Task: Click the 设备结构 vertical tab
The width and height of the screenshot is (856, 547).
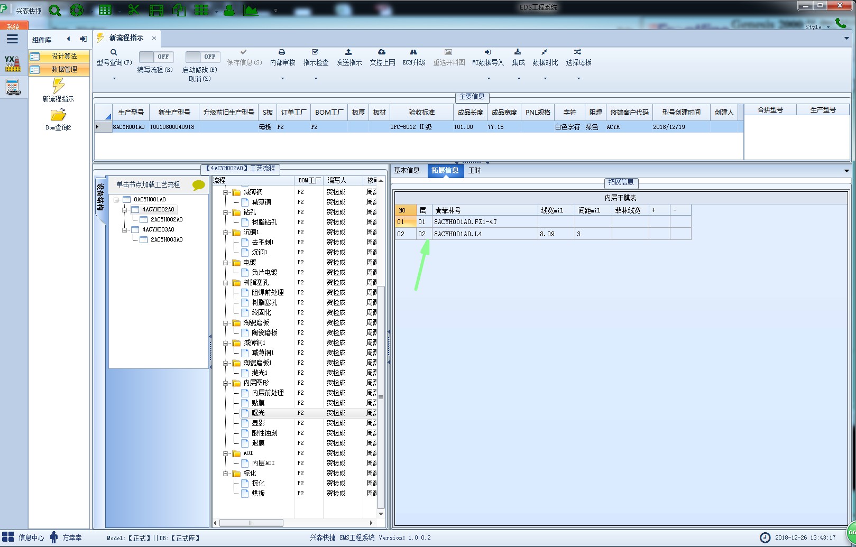Action: pos(100,198)
